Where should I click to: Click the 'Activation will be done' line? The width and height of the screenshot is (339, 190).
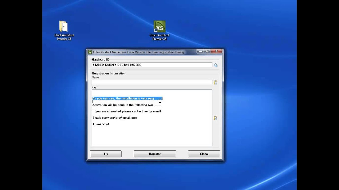[127, 105]
